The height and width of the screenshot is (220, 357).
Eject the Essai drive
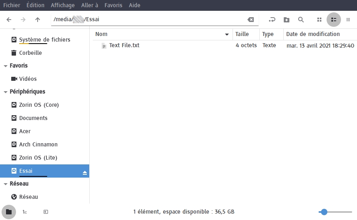84,173
